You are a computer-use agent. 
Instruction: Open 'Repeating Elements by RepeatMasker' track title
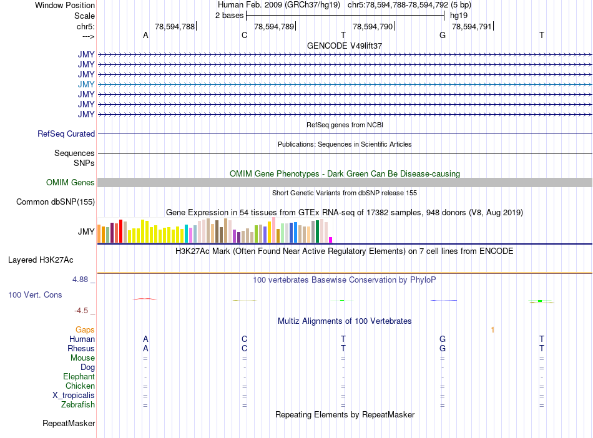345,414
